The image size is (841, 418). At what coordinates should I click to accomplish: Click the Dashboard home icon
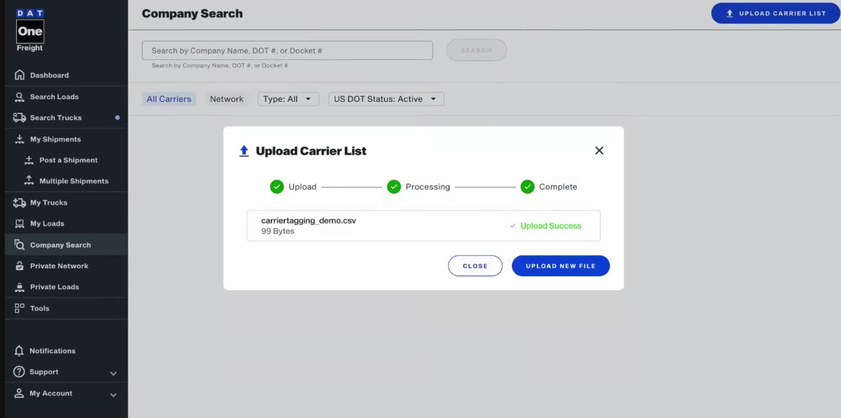[19, 75]
